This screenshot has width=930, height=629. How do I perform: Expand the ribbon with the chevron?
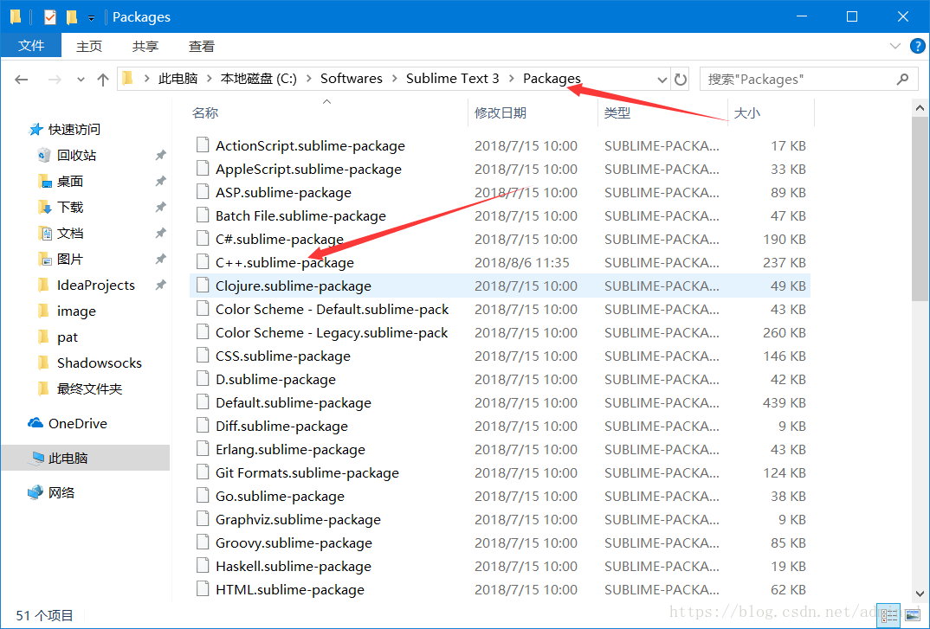click(x=895, y=46)
